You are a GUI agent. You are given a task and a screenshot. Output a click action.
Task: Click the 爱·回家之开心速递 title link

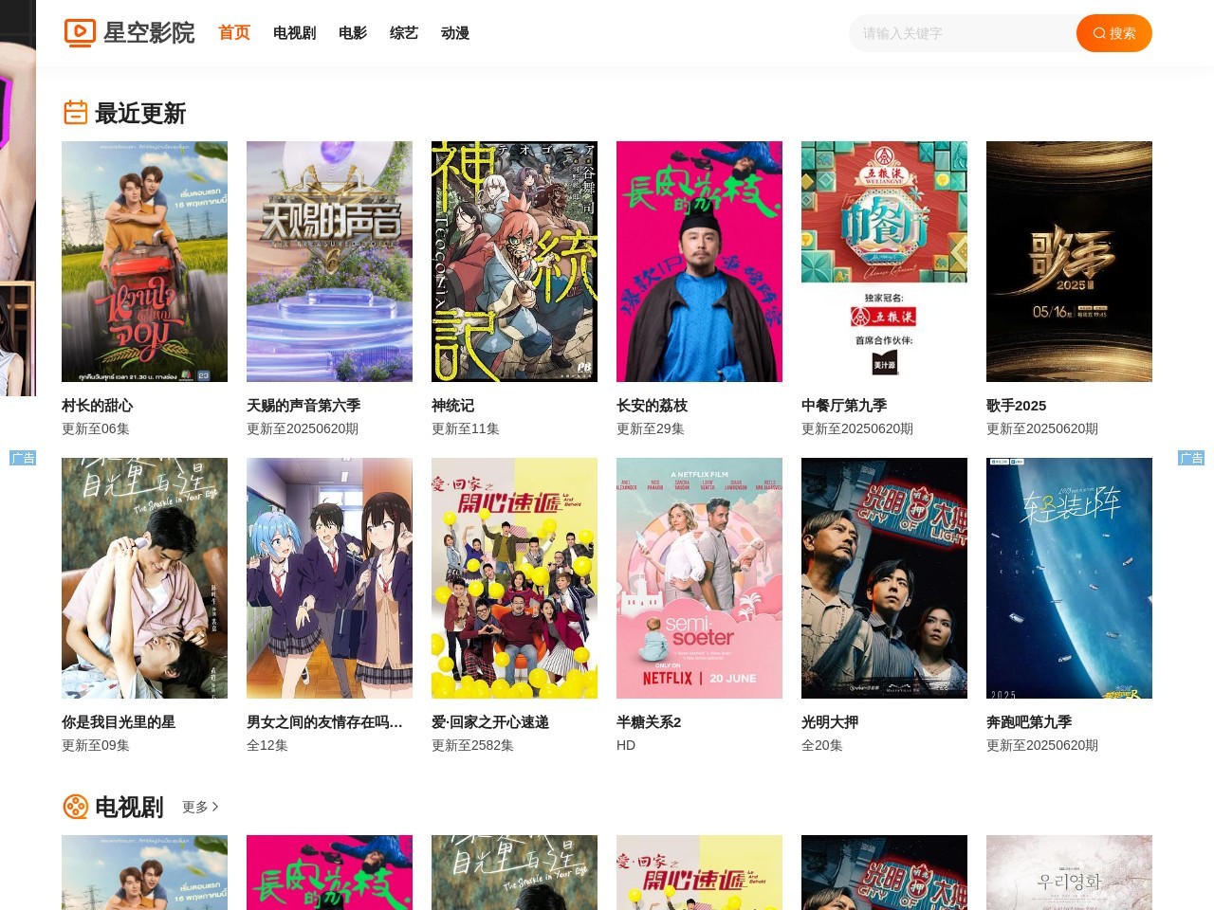pyautogui.click(x=490, y=722)
